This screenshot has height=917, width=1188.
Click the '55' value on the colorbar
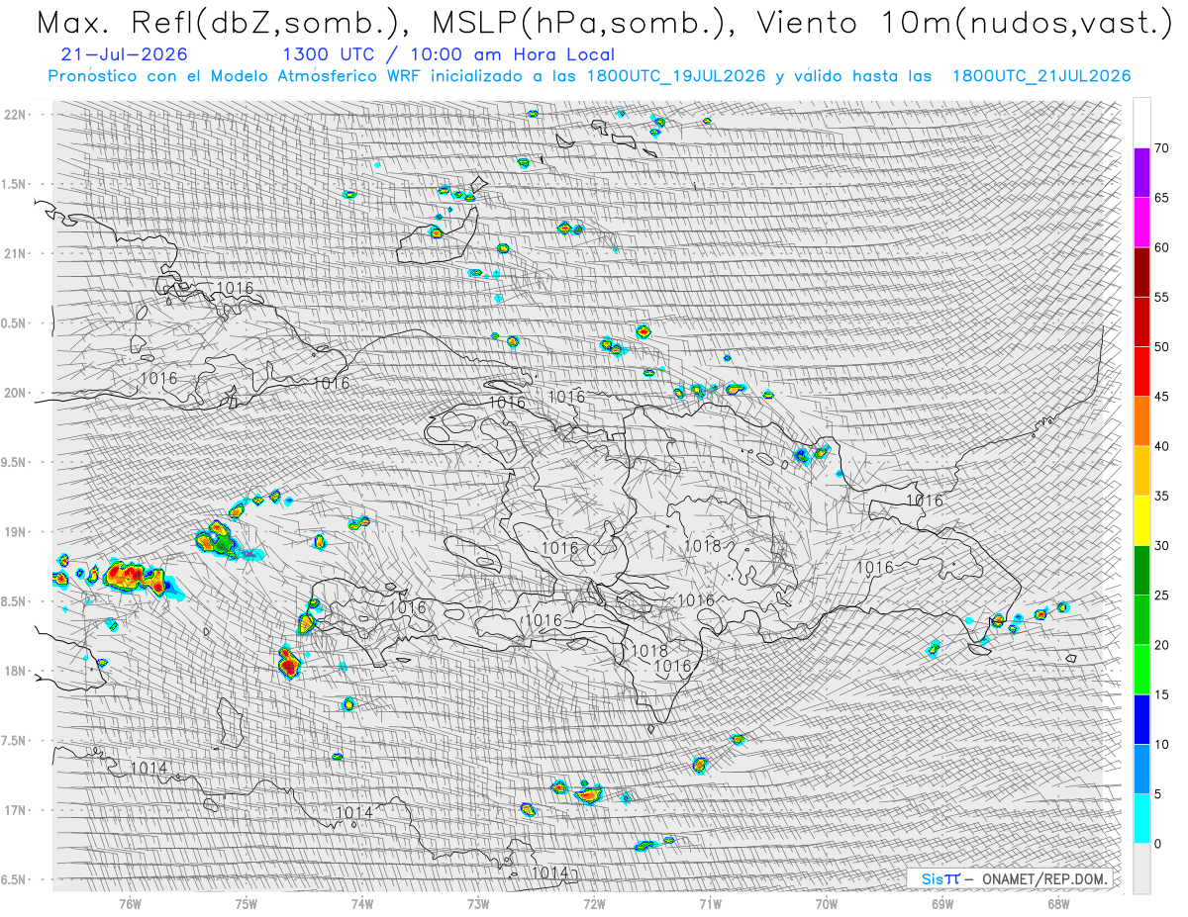click(x=1161, y=297)
